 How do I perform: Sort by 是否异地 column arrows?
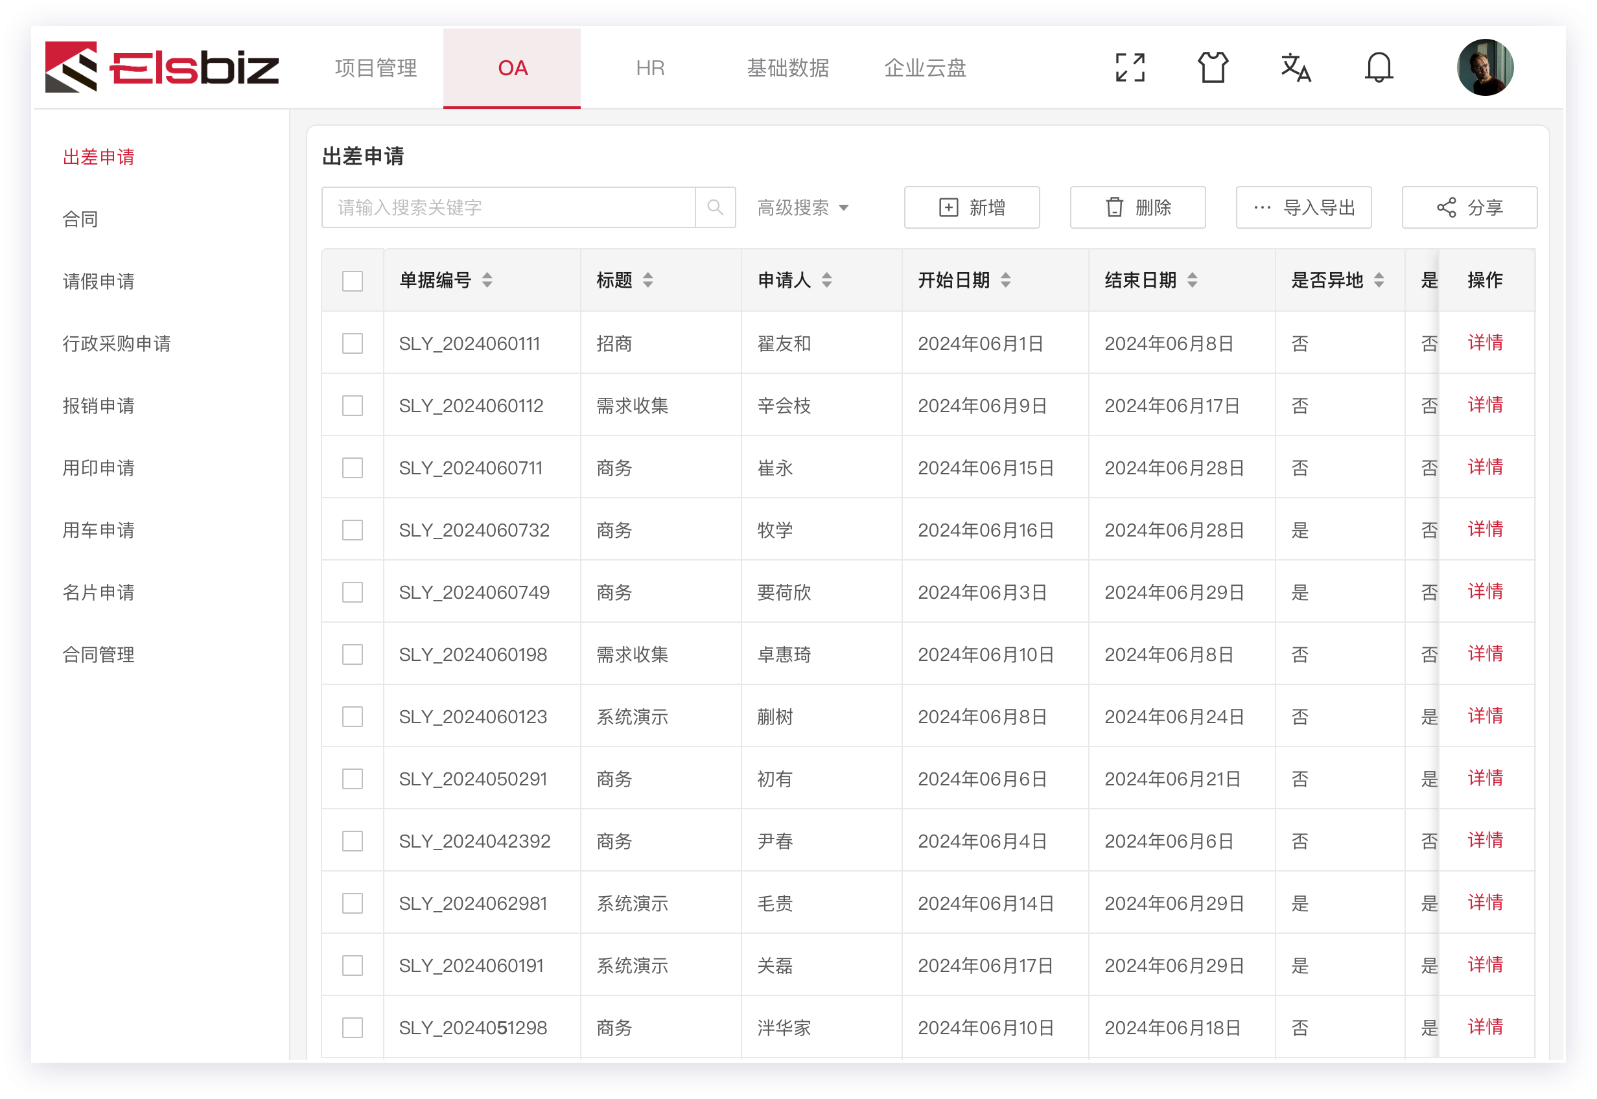point(1379,281)
